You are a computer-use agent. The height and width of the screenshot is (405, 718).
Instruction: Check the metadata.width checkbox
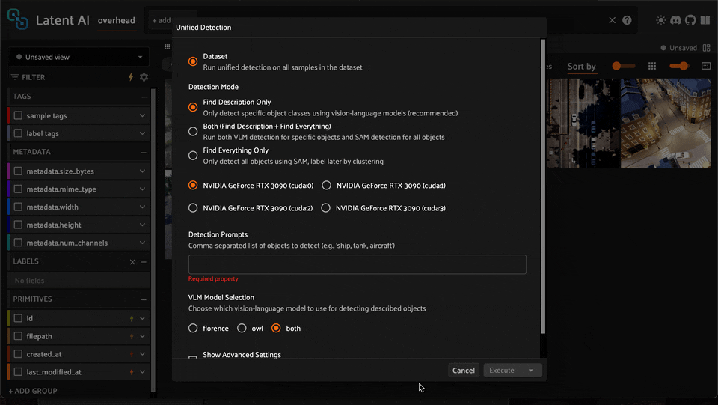18,207
